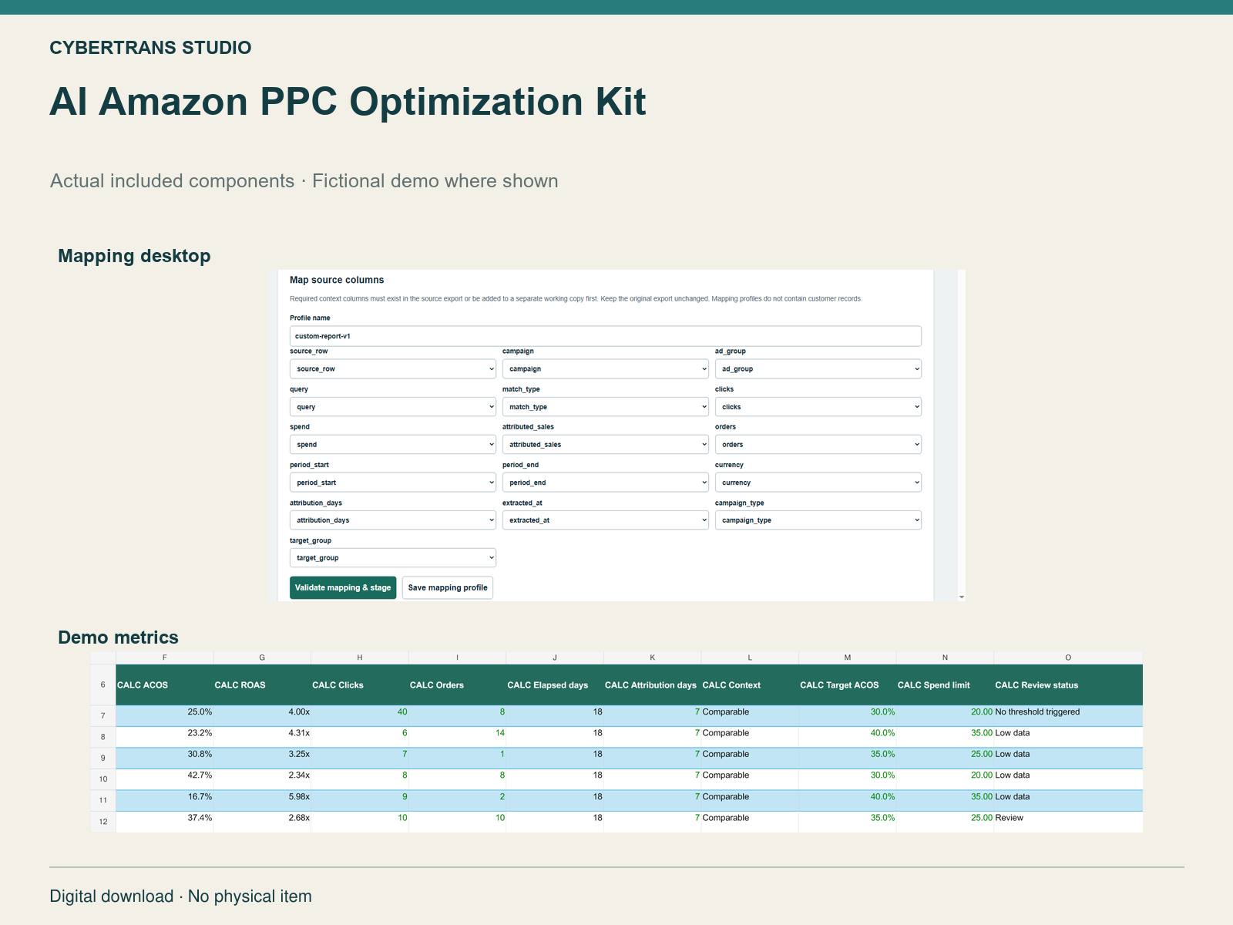
Task: Open the target_group dropdown
Action: coord(393,558)
